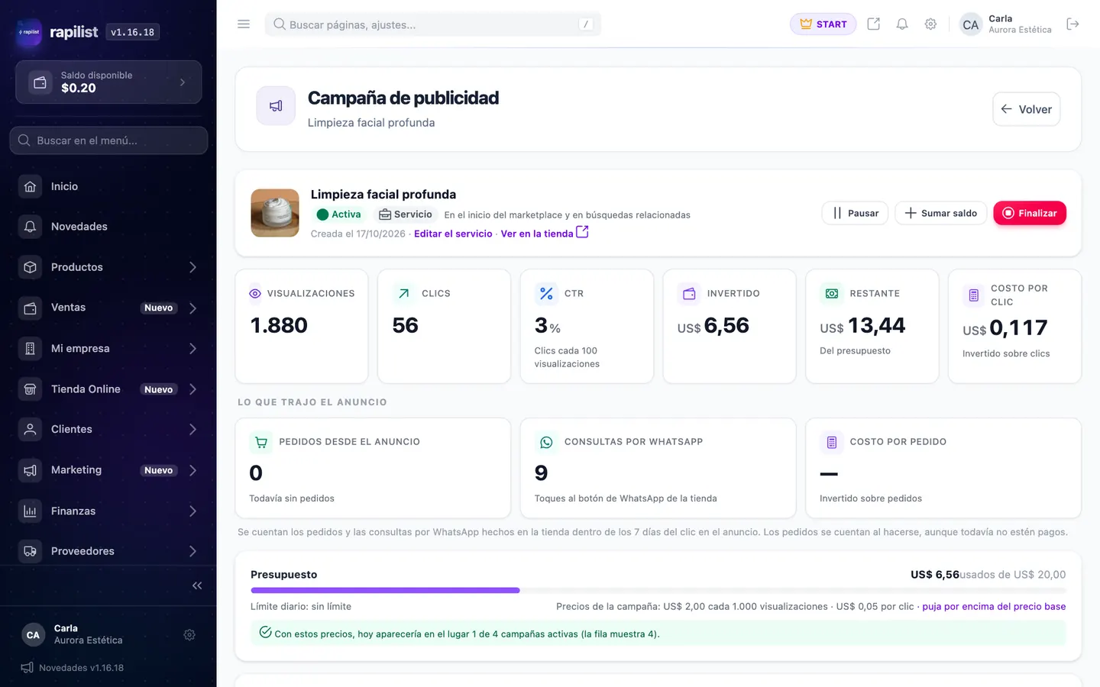Expand the Mi empresa menu
The image size is (1100, 687).
(x=108, y=348)
